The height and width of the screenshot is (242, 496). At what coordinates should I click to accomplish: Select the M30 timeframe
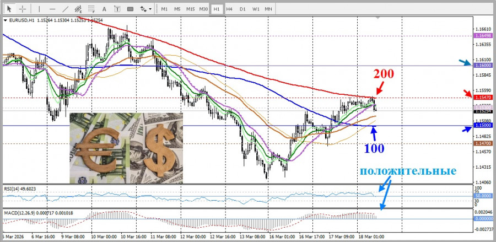point(203,9)
